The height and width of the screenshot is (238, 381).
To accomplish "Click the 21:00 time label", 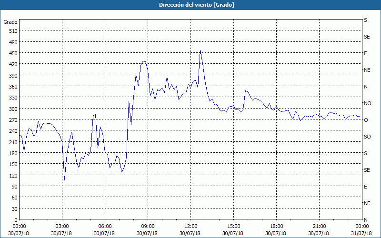I will tap(319, 227).
